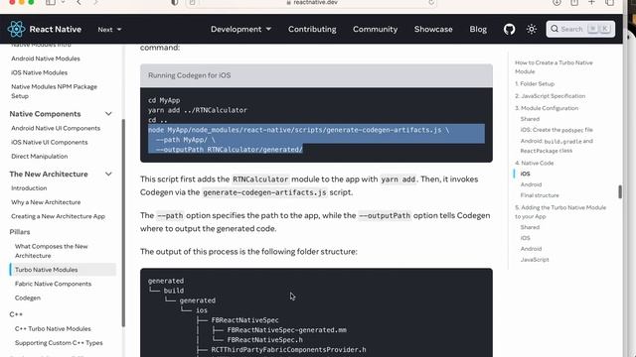The height and width of the screenshot is (357, 636).
Task: Click the 'yarn add ../RTNCalculator' code line
Action: pos(198,110)
